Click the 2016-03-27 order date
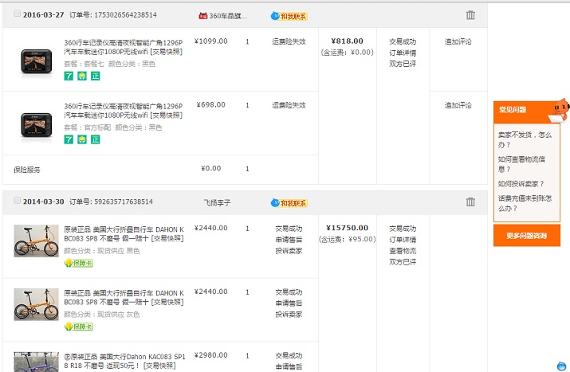 click(43, 15)
